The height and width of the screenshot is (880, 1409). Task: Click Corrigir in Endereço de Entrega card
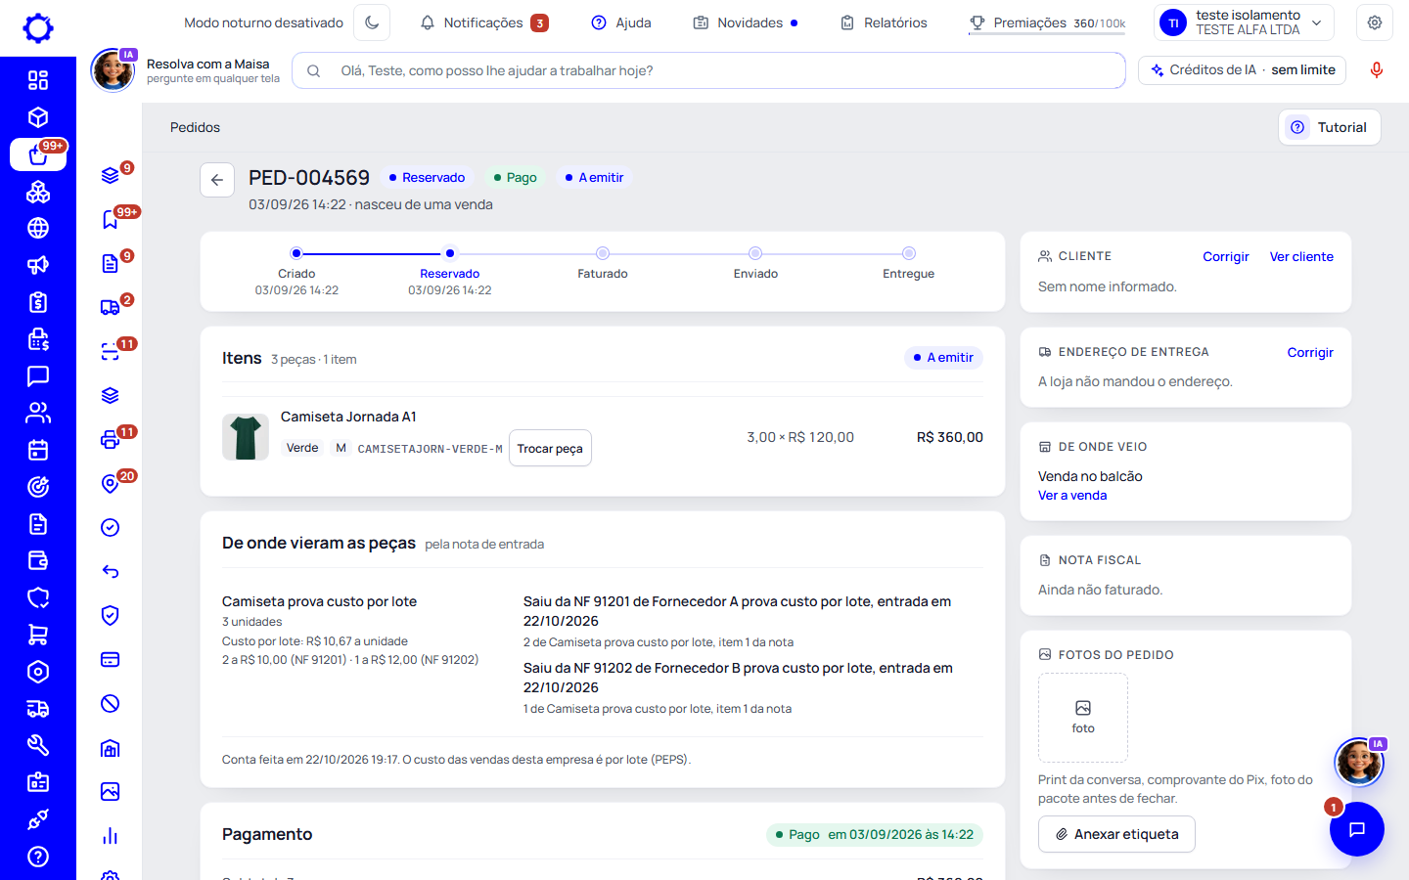pos(1310,352)
